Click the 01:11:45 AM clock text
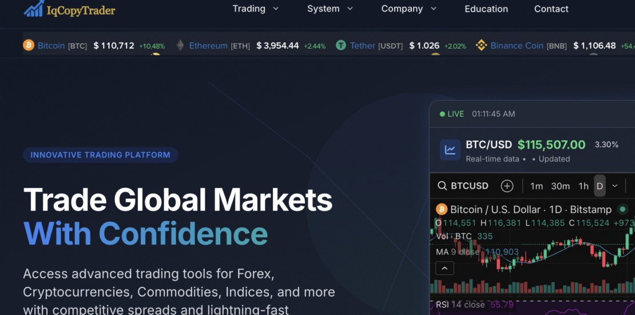 click(x=494, y=114)
